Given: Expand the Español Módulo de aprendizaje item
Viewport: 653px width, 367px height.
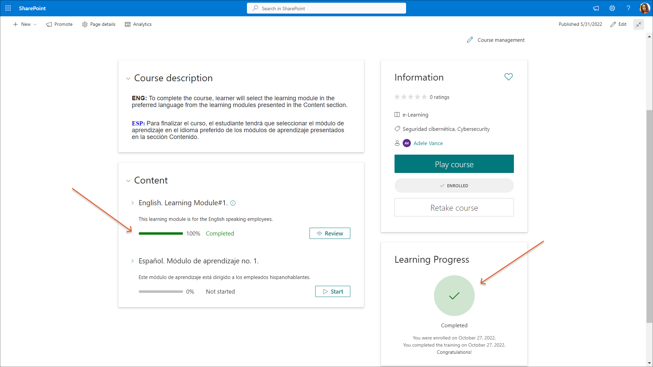Looking at the screenshot, I should point(133,261).
